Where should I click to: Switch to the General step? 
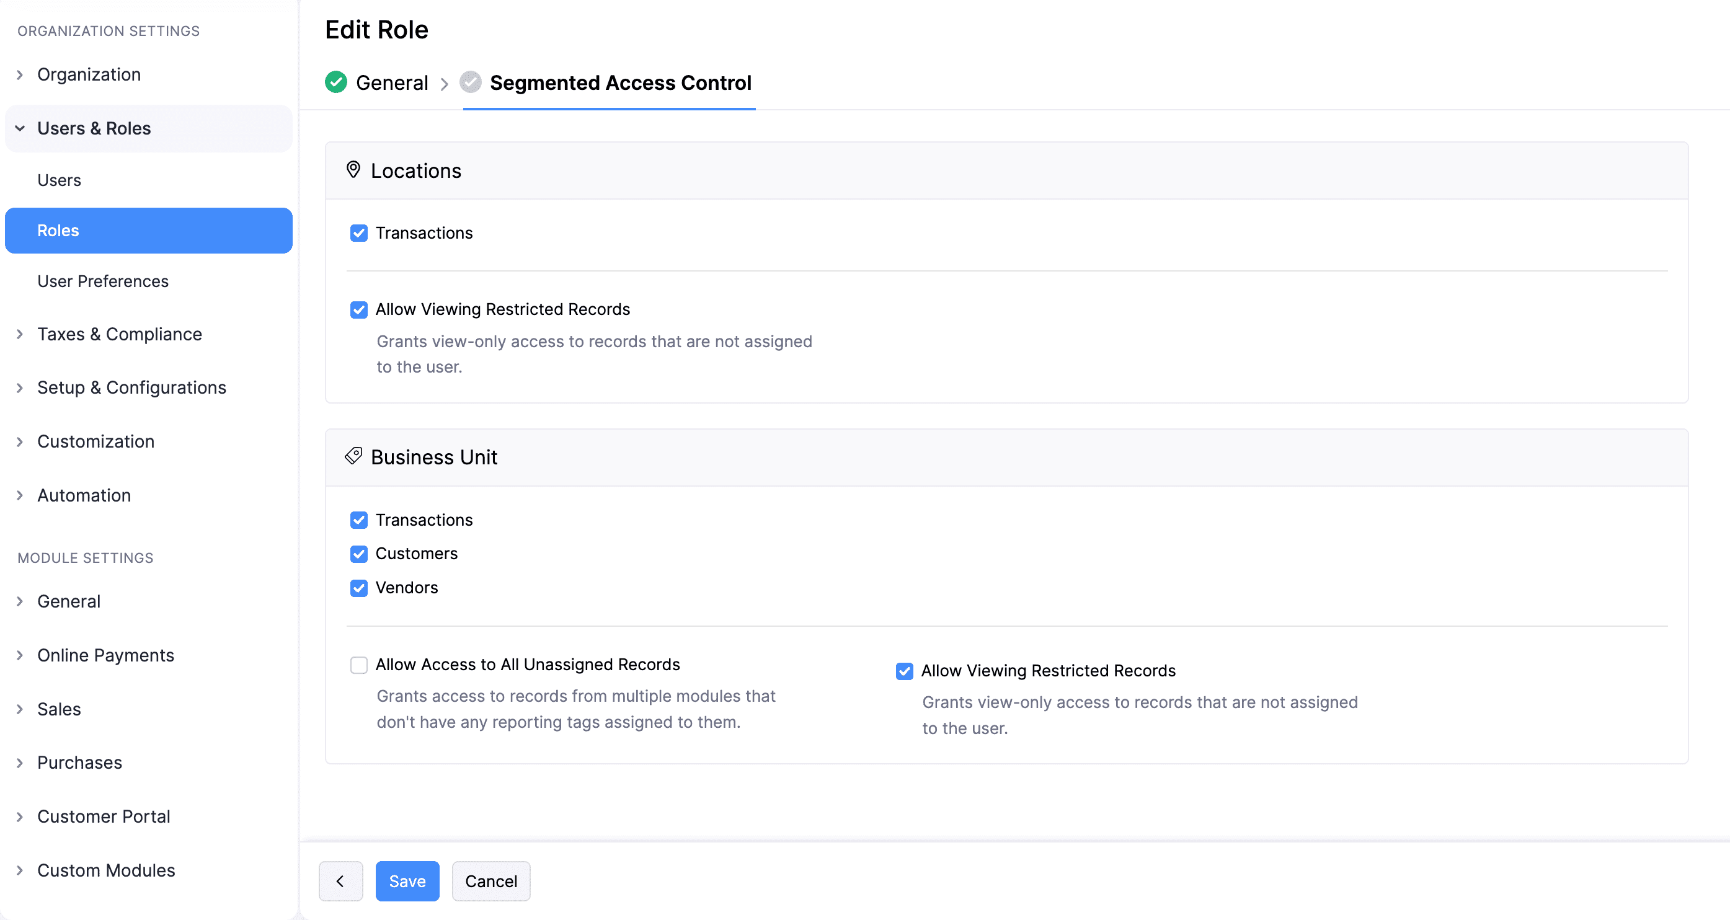(391, 82)
